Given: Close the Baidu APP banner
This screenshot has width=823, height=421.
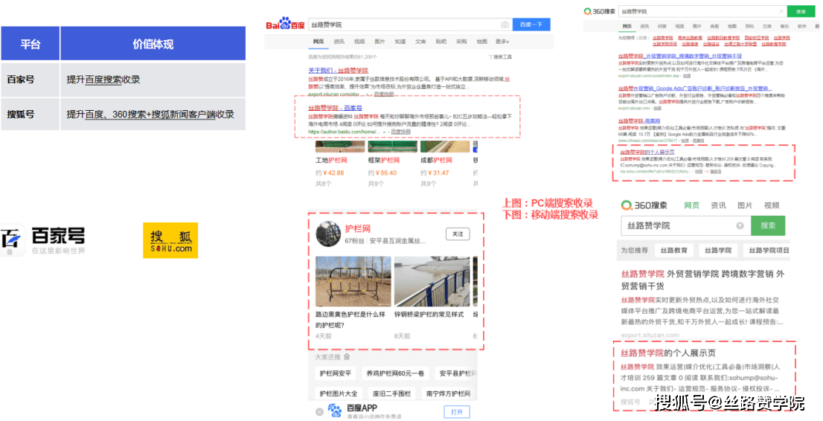Looking at the screenshot, I should 319,411.
